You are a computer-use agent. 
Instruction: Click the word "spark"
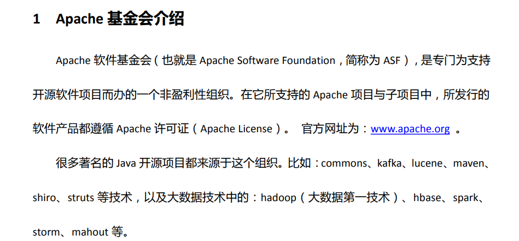465,198
